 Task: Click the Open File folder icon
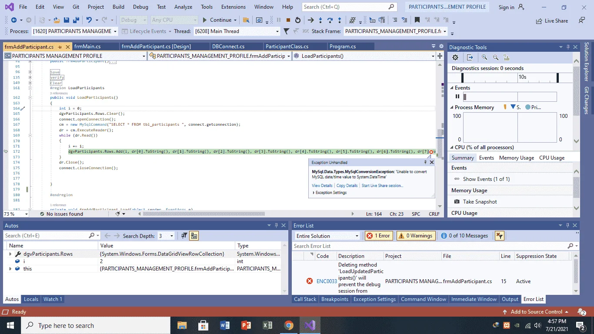[x=57, y=20]
